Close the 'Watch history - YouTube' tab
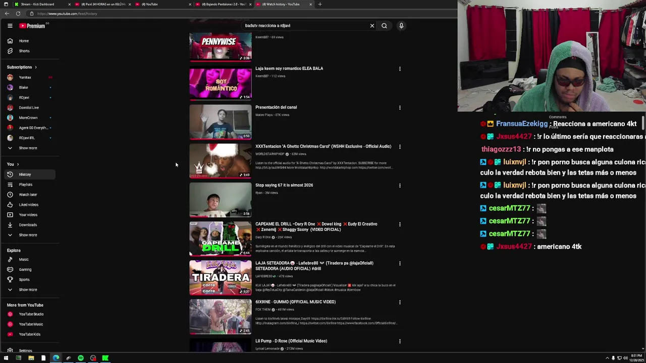The image size is (646, 363). pyautogui.click(x=310, y=4)
